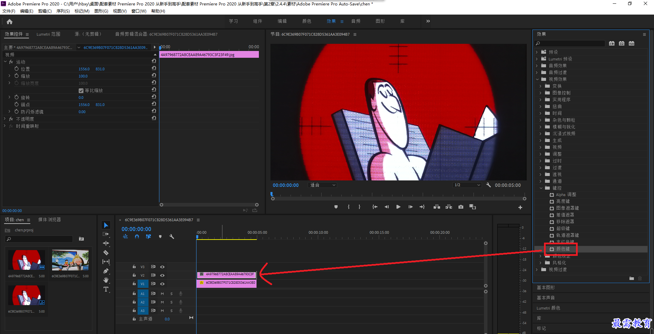
Task: Select the Slip tool
Action: (x=106, y=262)
